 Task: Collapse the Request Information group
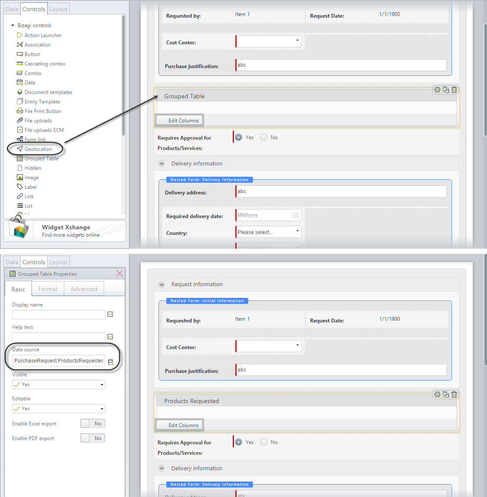tap(161, 284)
